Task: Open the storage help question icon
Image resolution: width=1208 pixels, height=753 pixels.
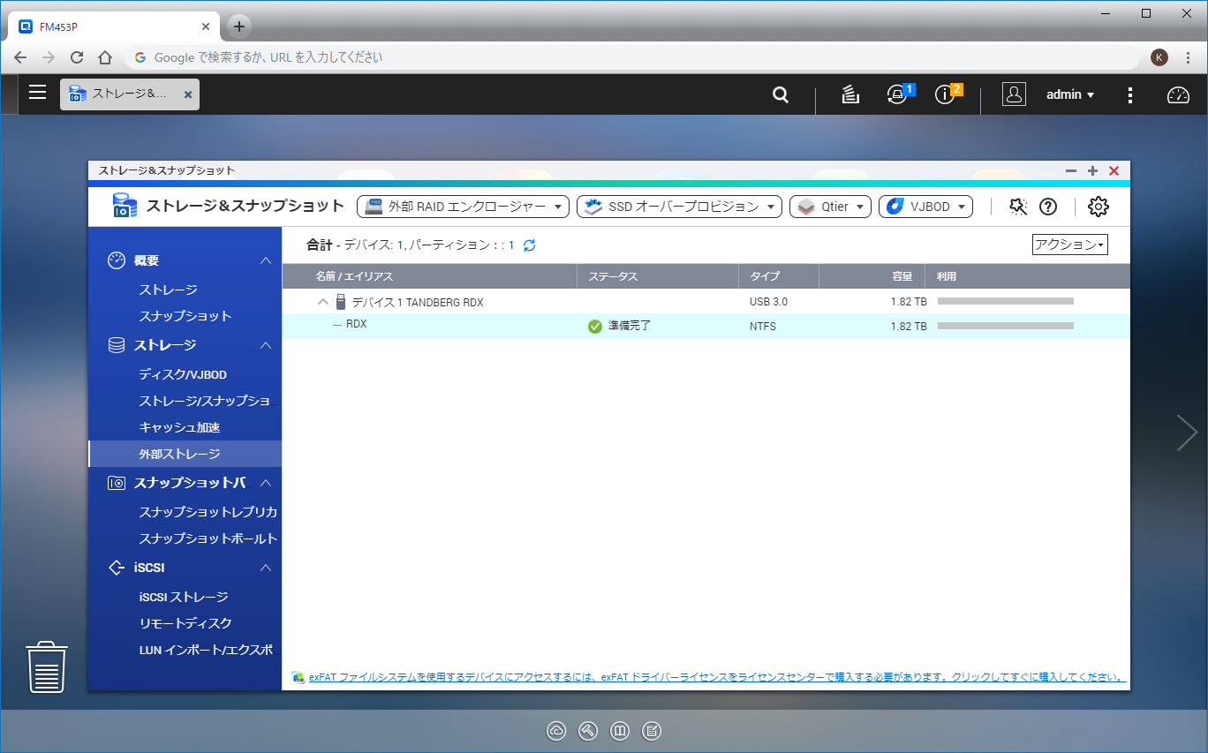Action: point(1048,207)
